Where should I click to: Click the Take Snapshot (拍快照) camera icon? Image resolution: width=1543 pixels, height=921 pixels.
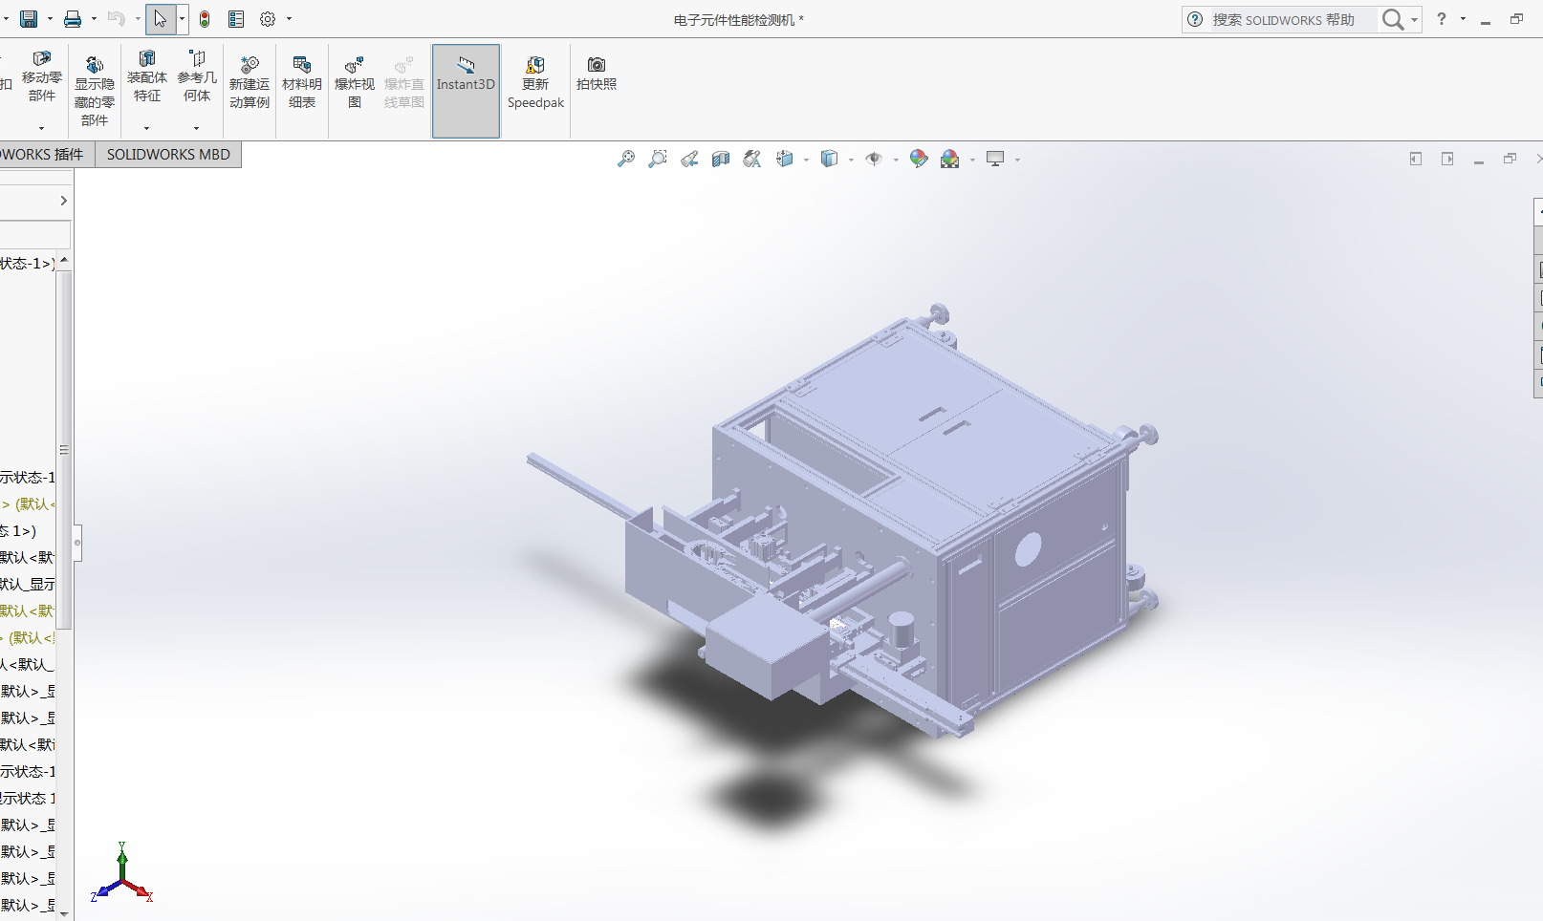click(x=596, y=73)
